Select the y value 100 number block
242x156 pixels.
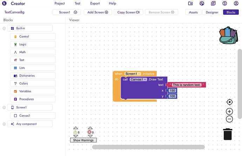click(x=172, y=96)
